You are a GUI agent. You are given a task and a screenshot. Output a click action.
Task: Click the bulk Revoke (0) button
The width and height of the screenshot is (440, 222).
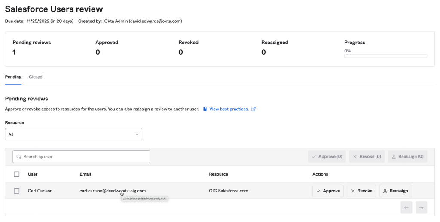367,157
